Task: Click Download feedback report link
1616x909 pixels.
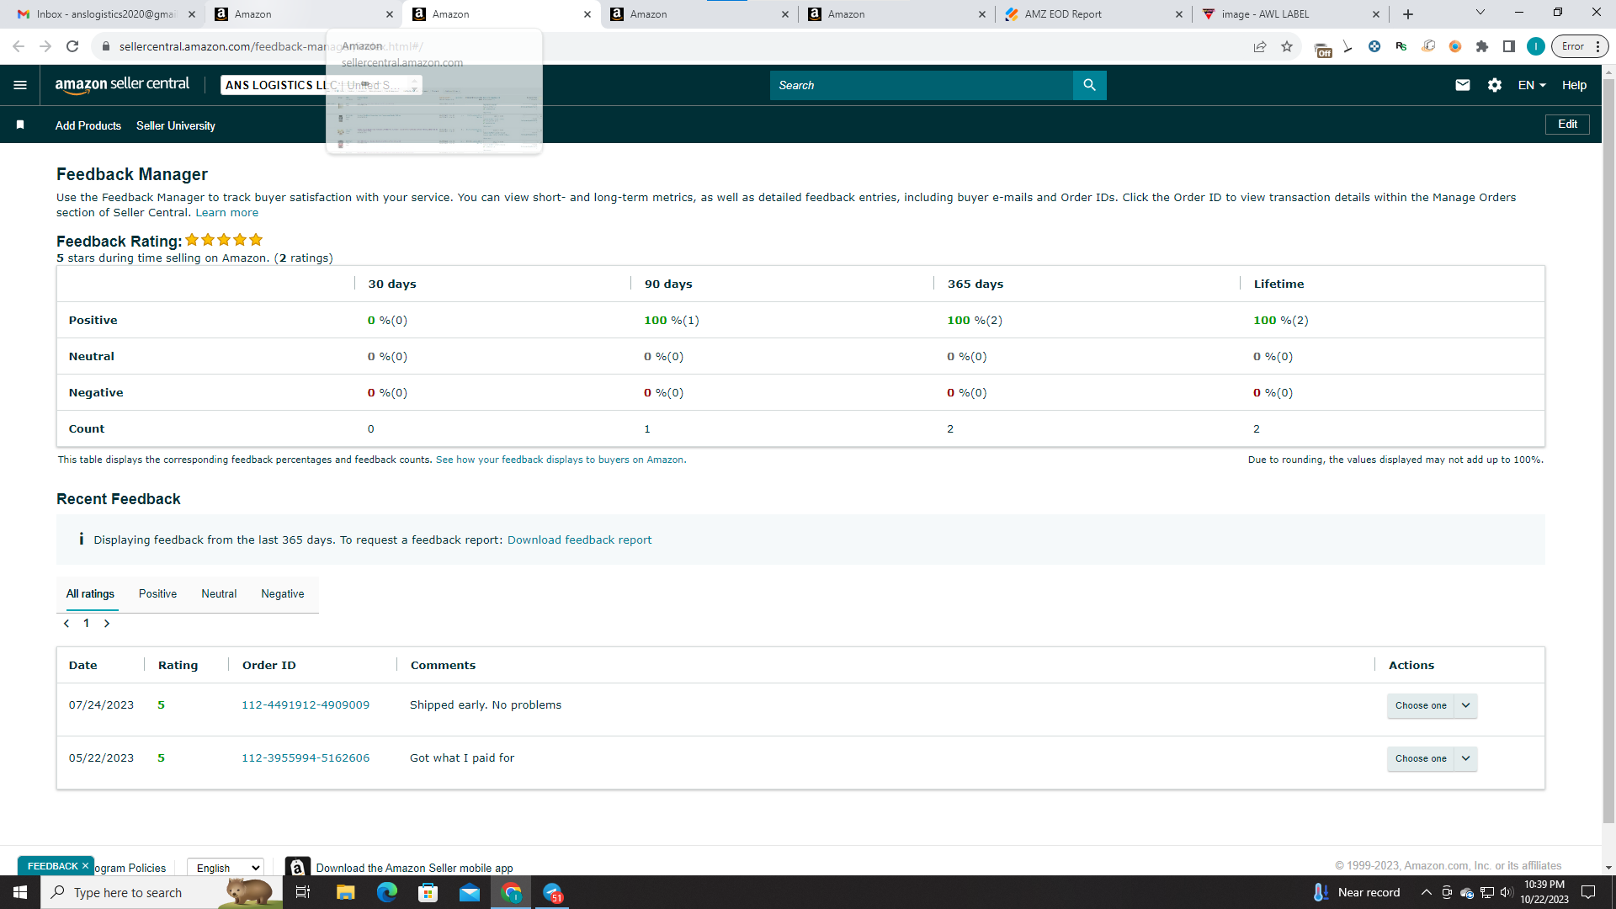Action: (579, 540)
